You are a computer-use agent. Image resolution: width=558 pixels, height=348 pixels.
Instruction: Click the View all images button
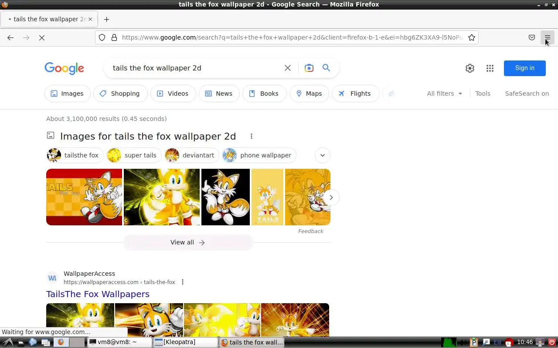[x=188, y=242]
